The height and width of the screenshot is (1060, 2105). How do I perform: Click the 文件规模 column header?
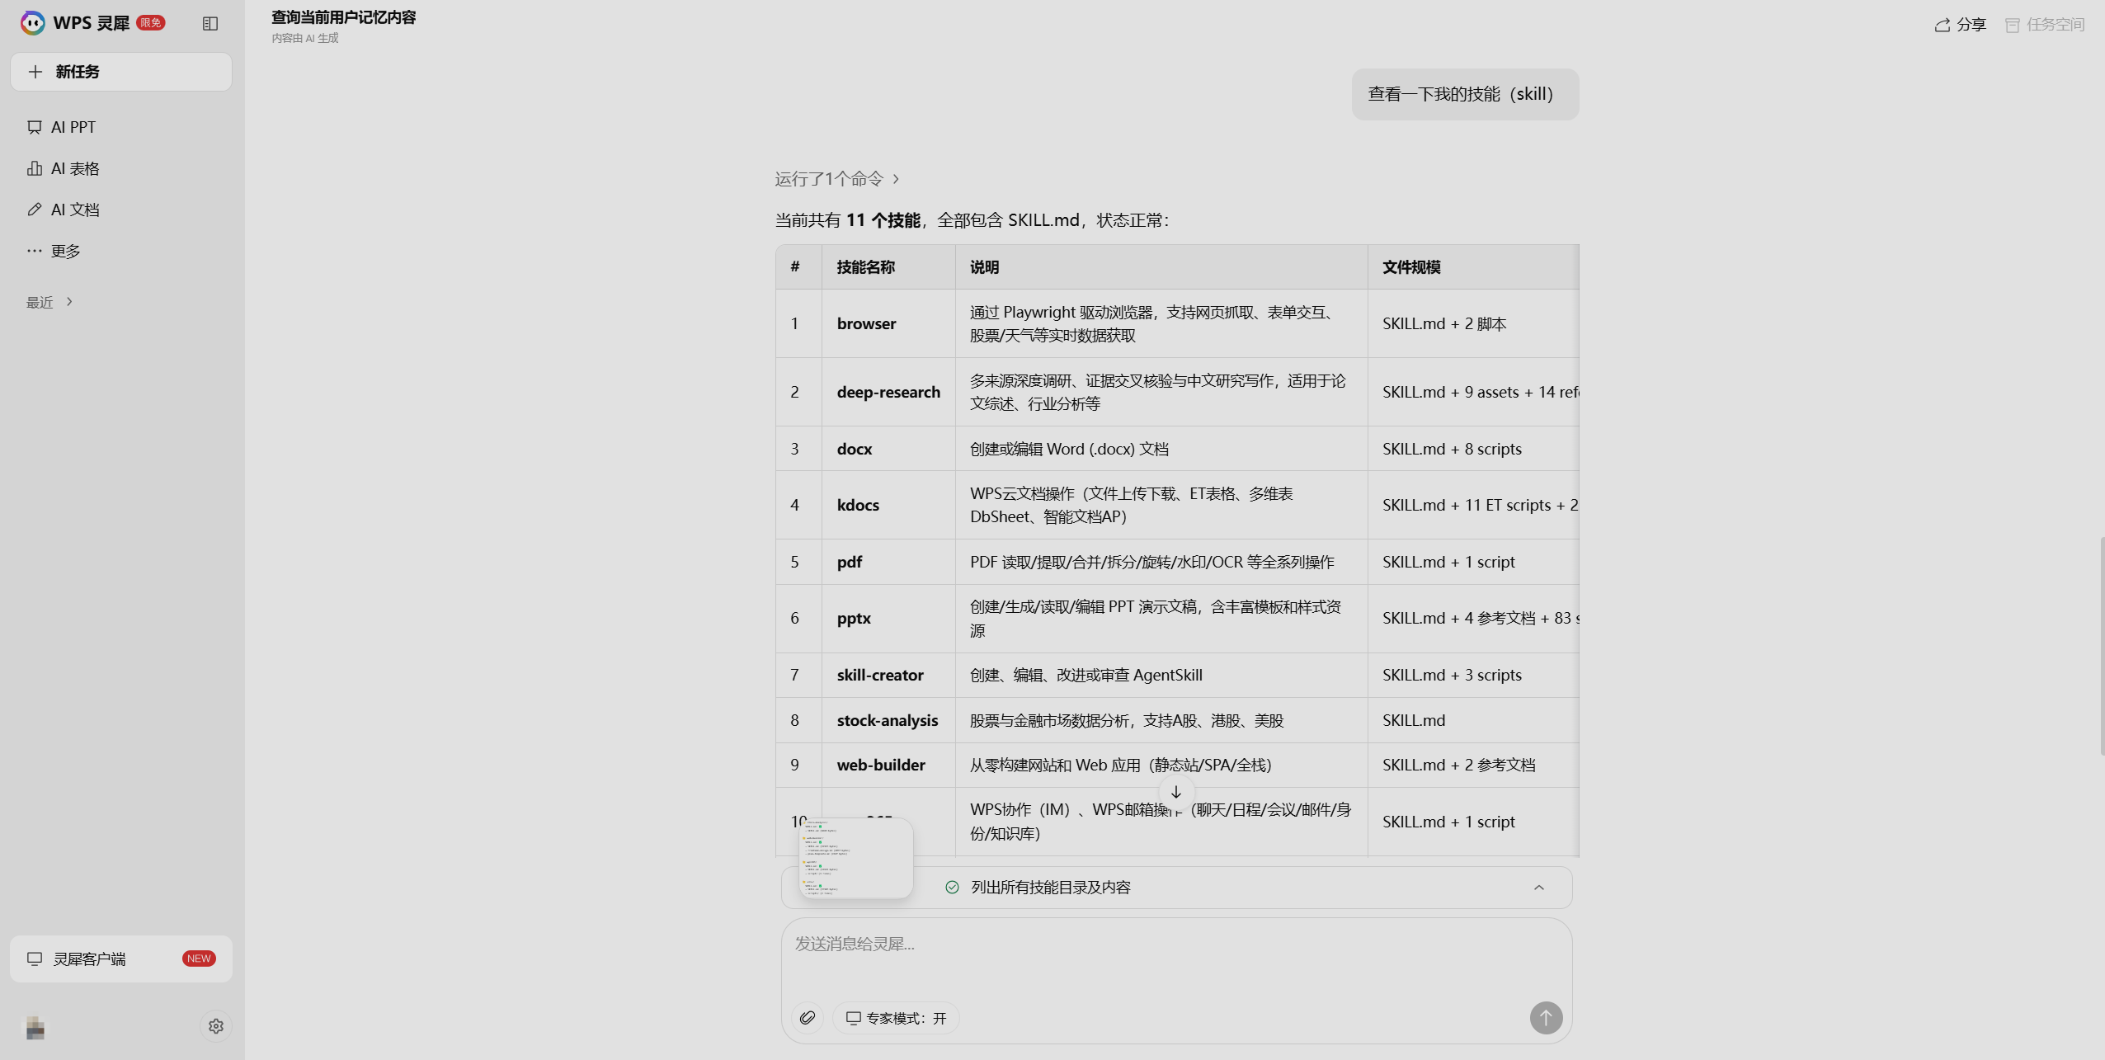[x=1473, y=267]
